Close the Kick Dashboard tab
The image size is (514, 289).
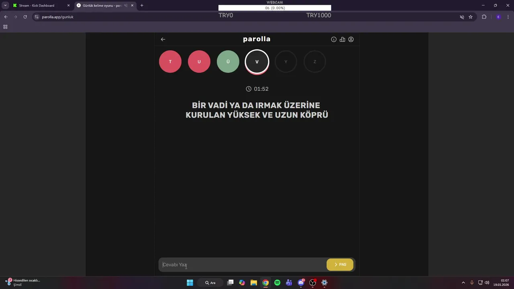click(x=68, y=6)
